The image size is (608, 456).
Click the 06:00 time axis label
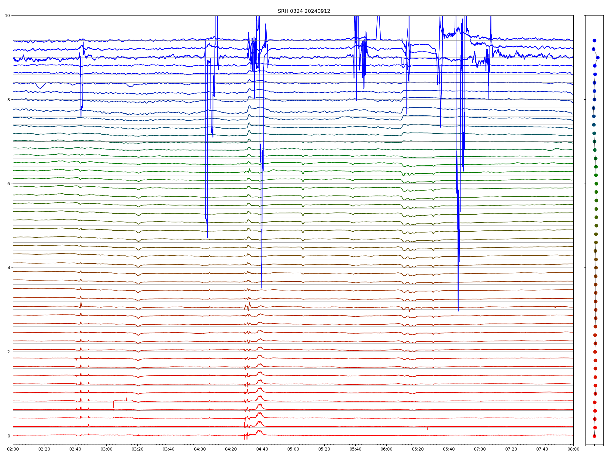pos(387,449)
